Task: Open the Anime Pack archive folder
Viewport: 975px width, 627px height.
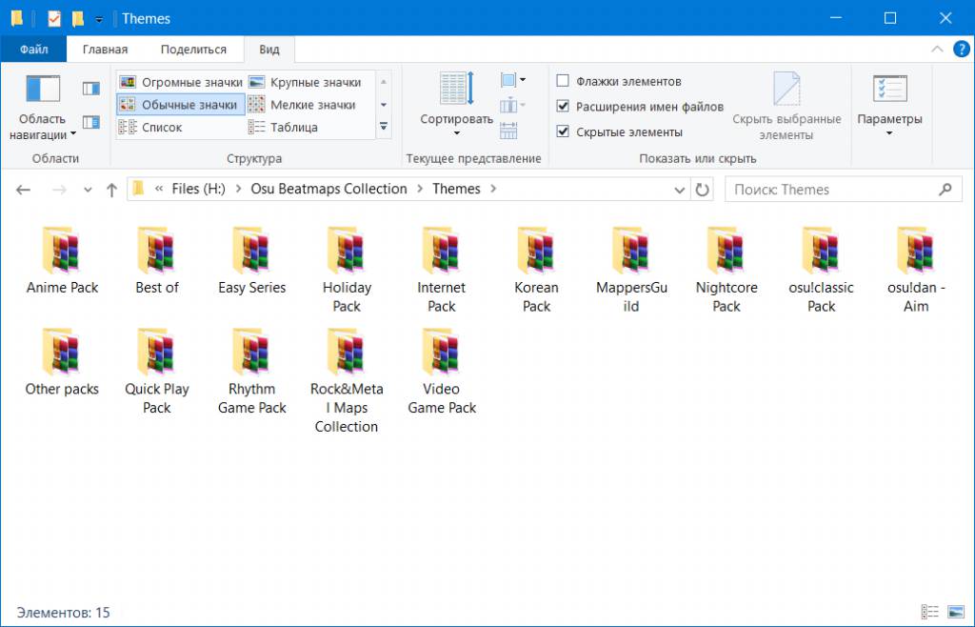Action: click(62, 252)
